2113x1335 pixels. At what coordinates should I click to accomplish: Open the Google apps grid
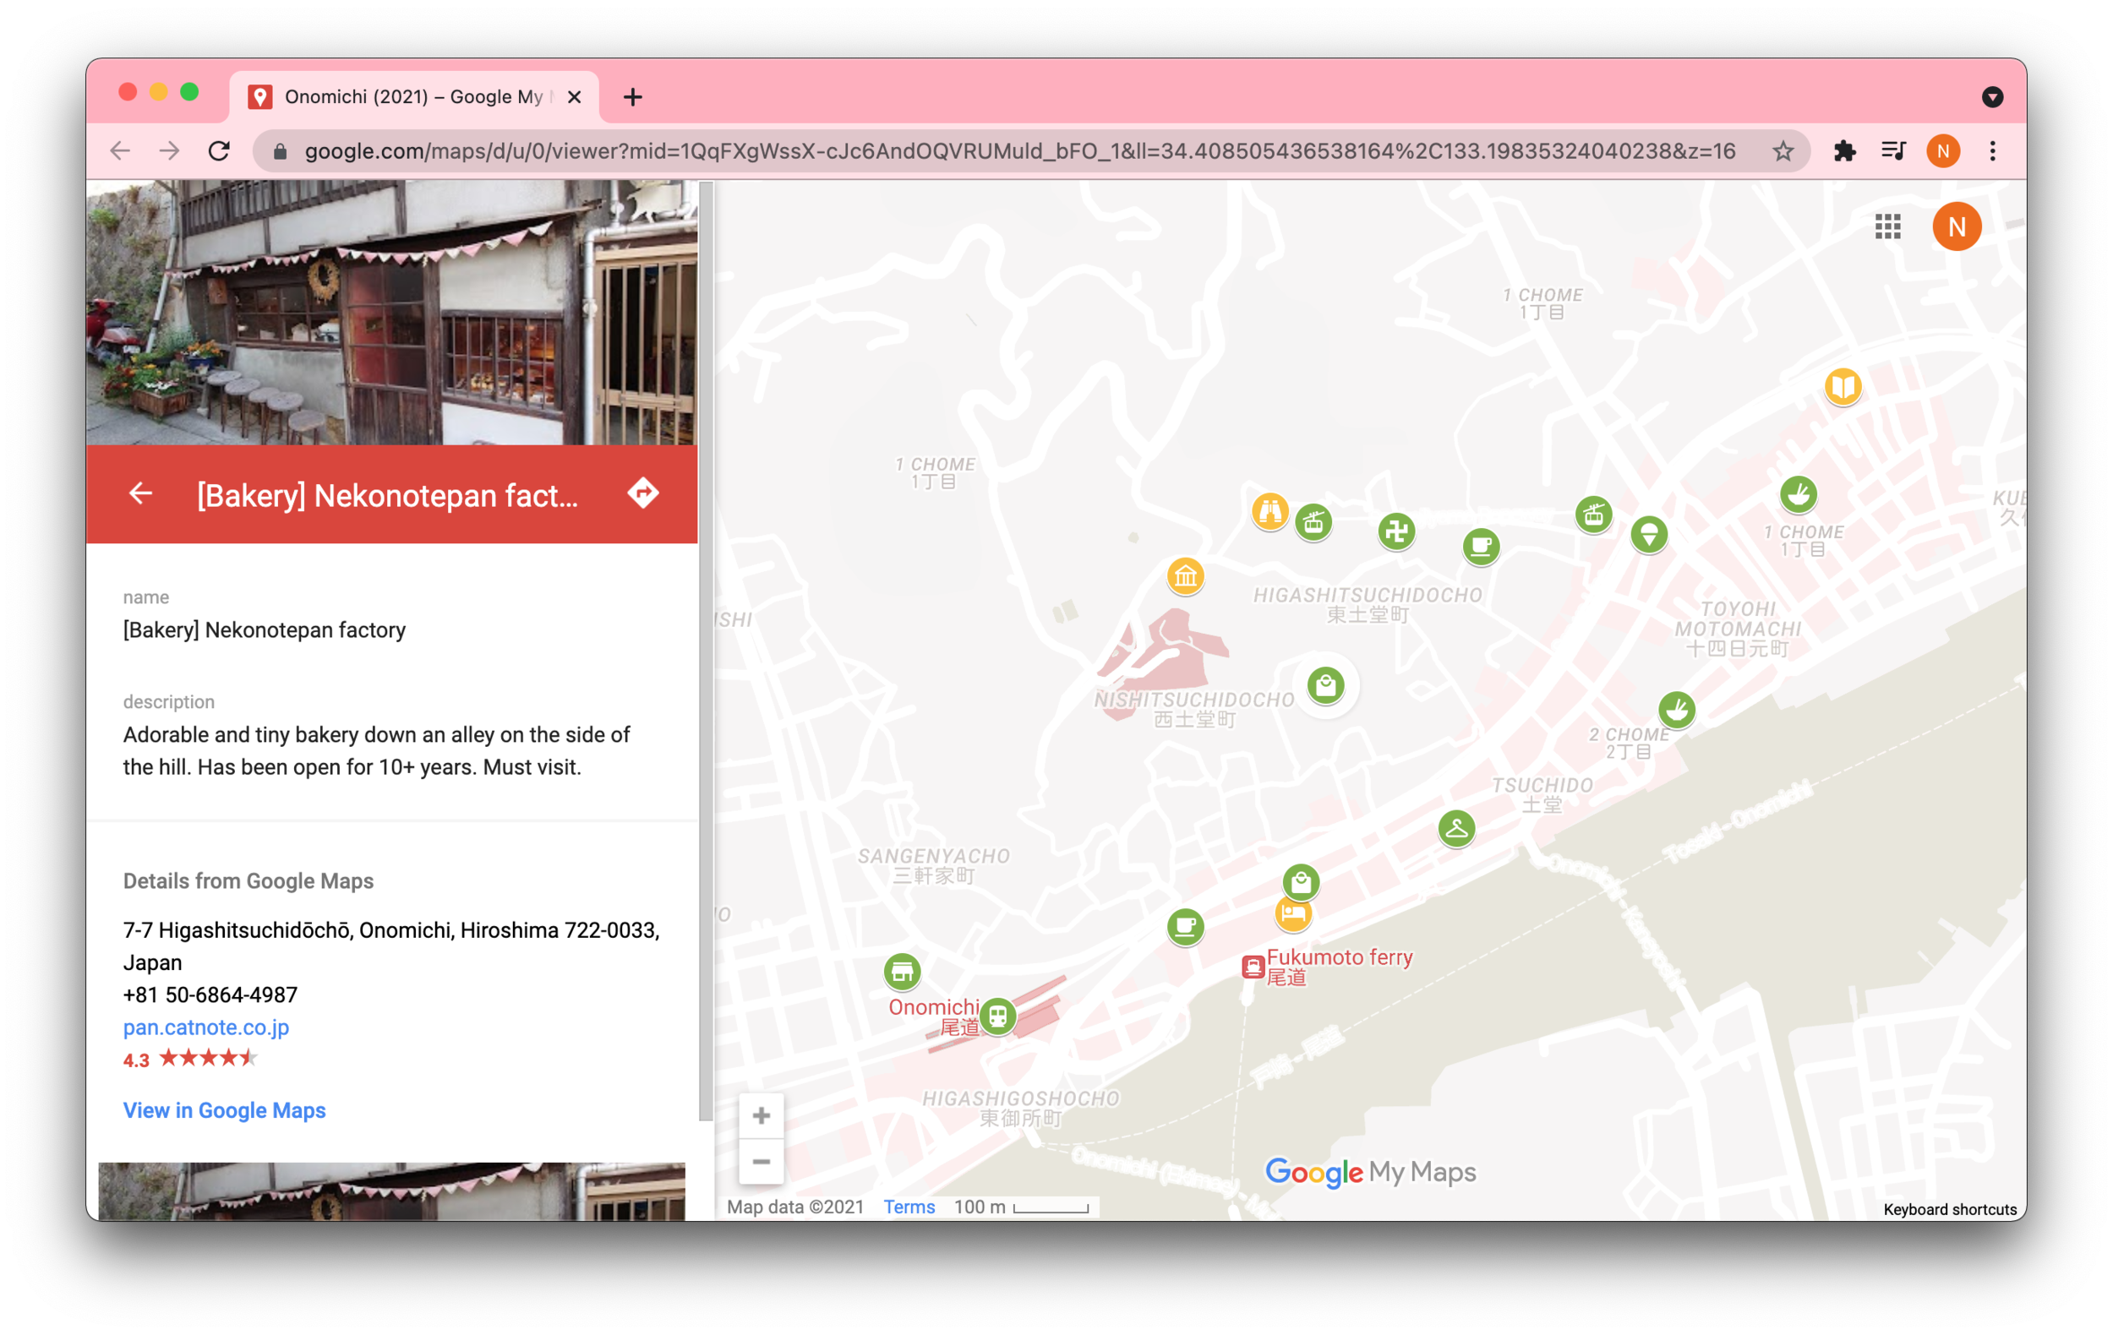1887,226
